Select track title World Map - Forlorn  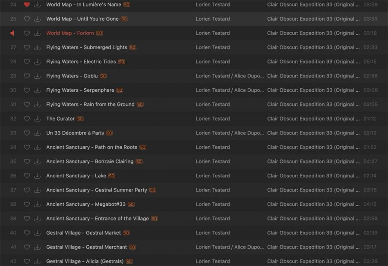[70, 33]
